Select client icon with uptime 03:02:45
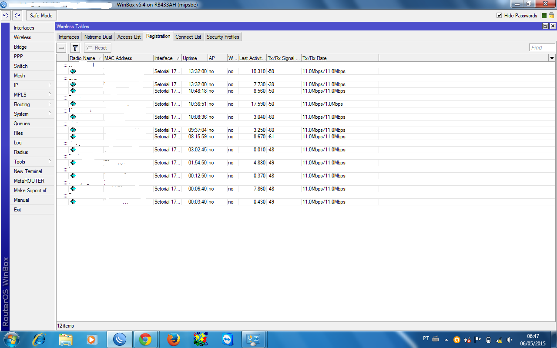Screen dimensions: 557x348 73,150
